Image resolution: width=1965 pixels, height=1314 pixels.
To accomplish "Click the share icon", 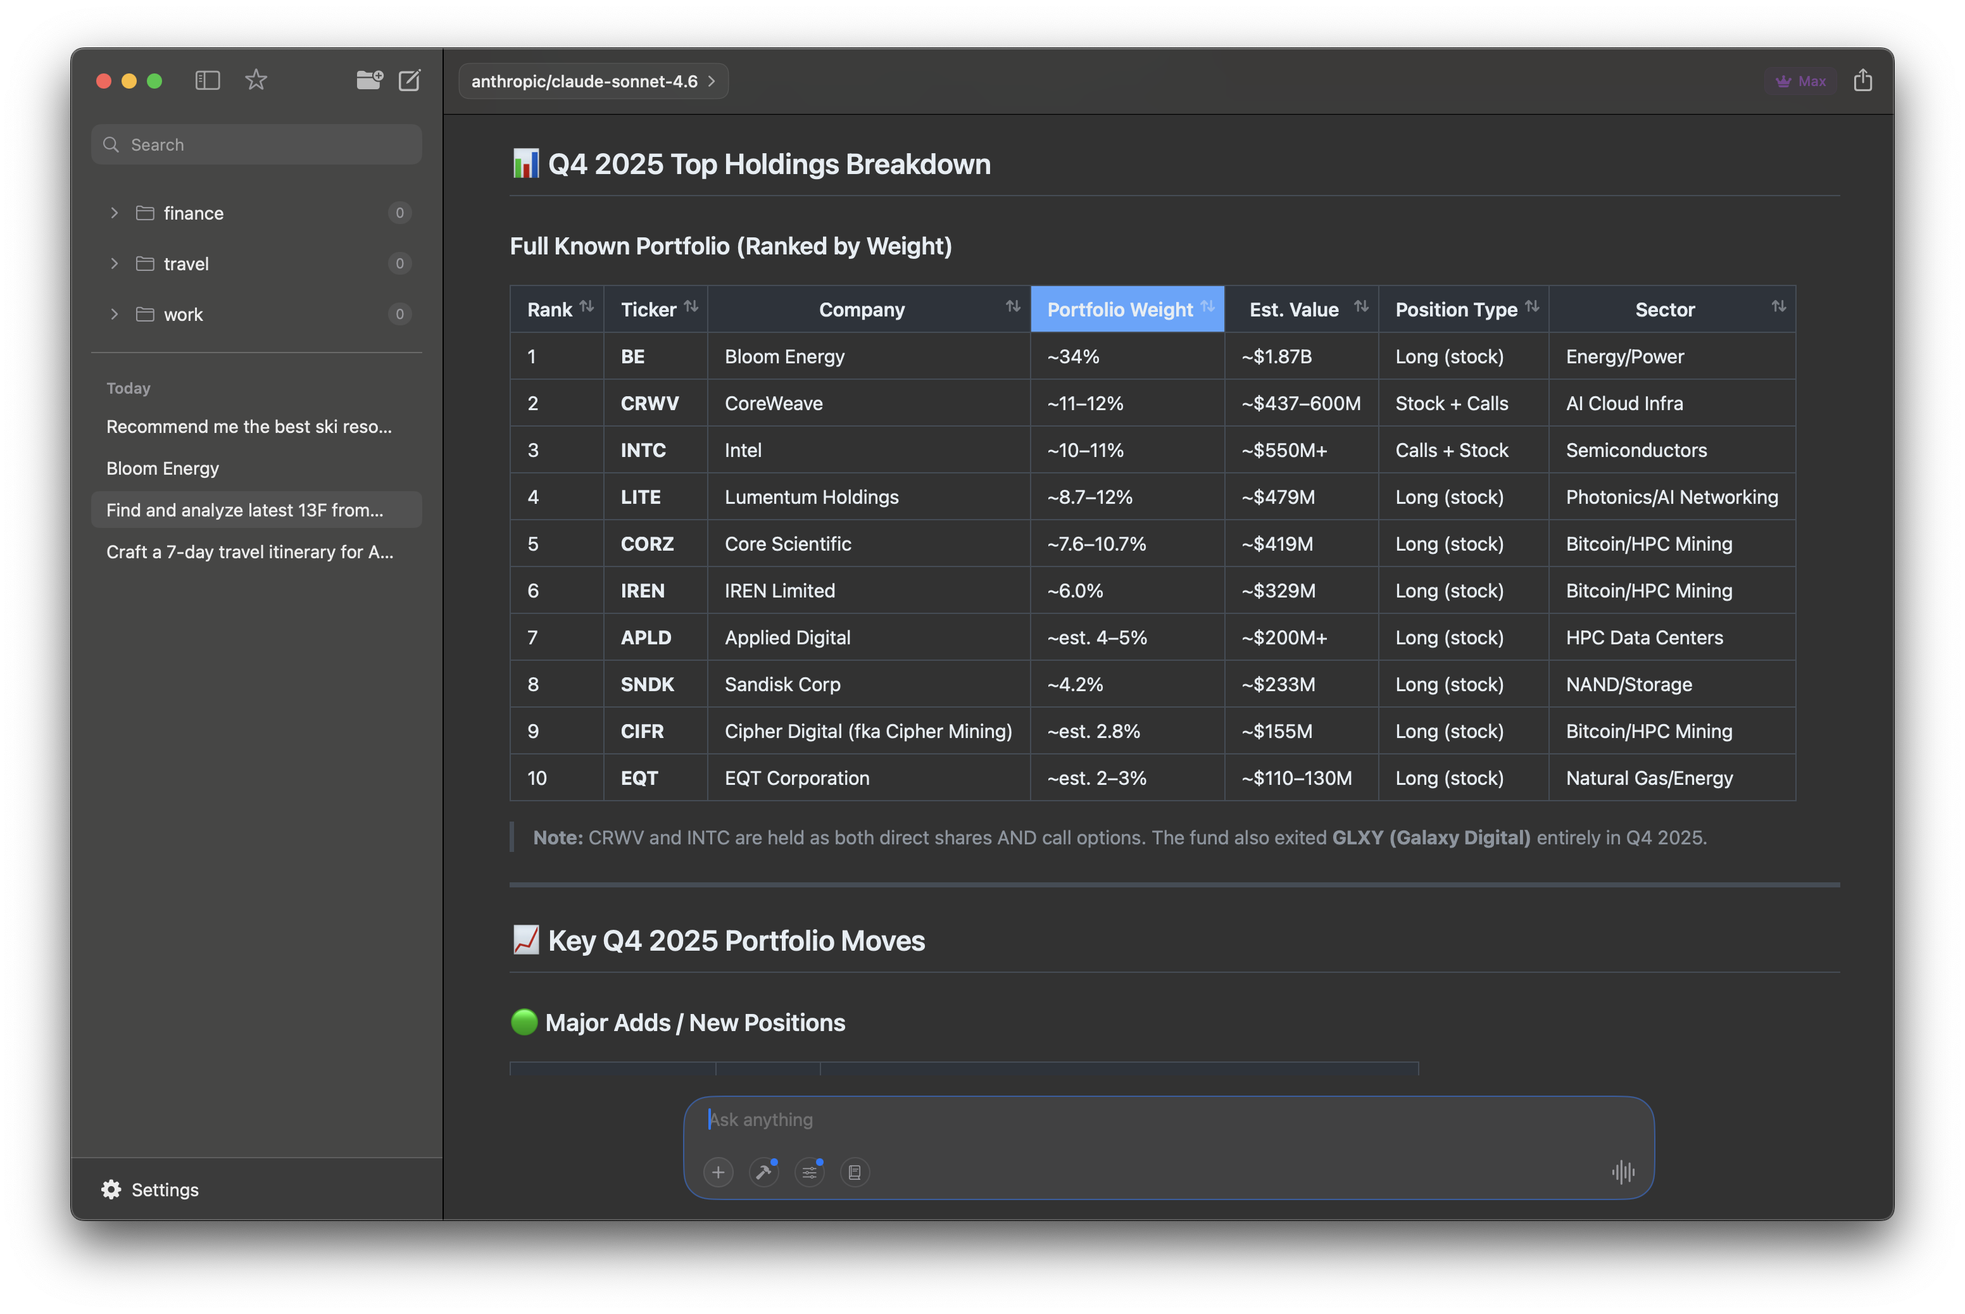I will click(x=1862, y=80).
